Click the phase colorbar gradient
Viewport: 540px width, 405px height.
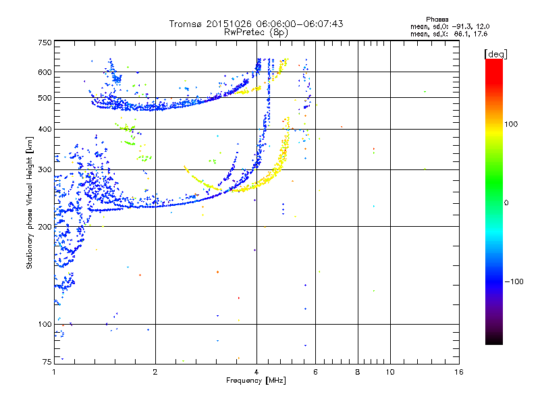(x=494, y=202)
